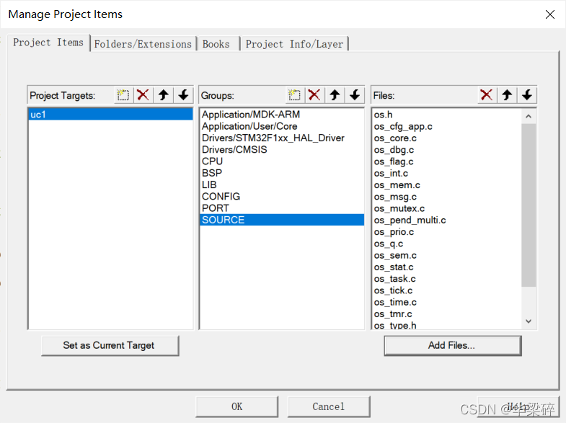Click the Files list scroll down arrow
Viewport: 566px width, 423px height.
(x=529, y=321)
